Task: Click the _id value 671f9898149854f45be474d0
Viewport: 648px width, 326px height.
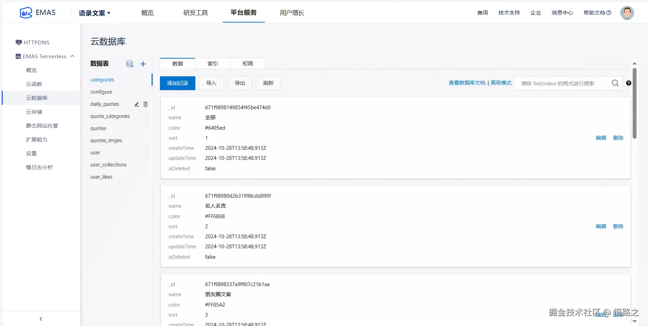Action: 238,108
